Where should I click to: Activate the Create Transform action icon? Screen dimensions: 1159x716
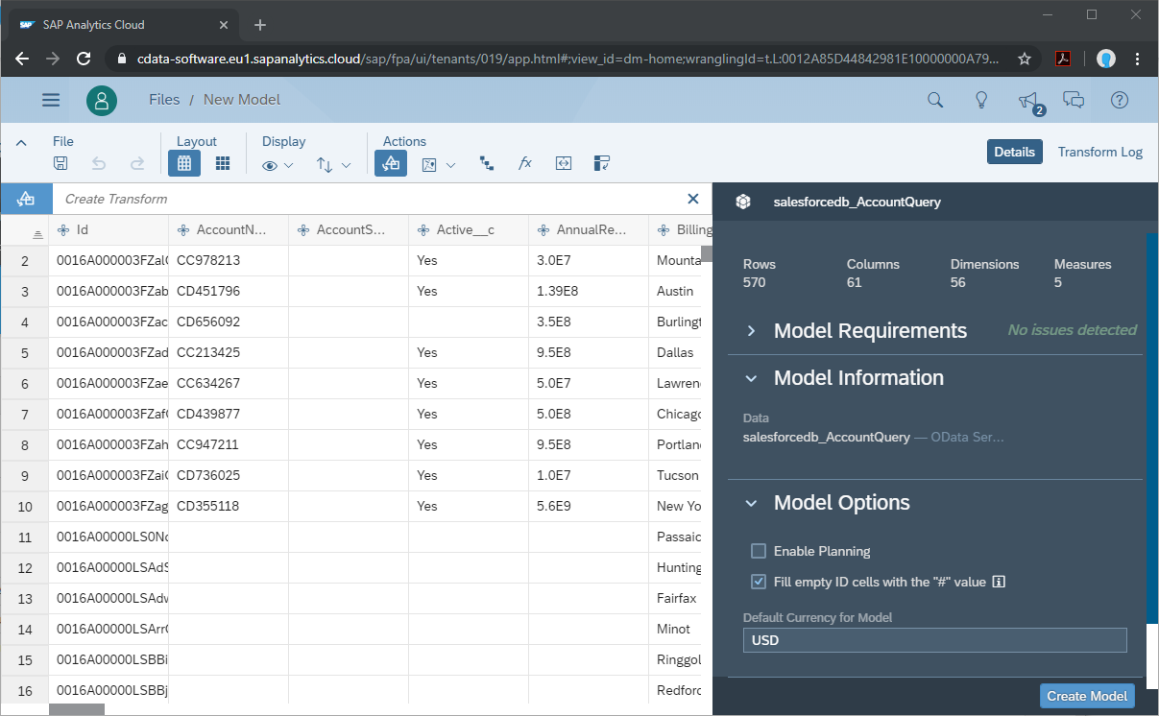[x=390, y=163]
